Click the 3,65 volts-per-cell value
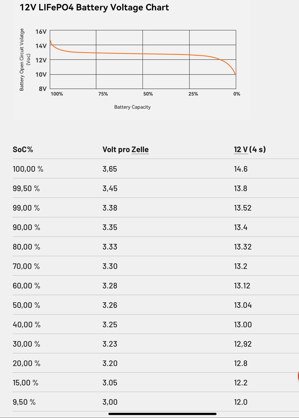This screenshot has height=418, width=299. coord(110,169)
